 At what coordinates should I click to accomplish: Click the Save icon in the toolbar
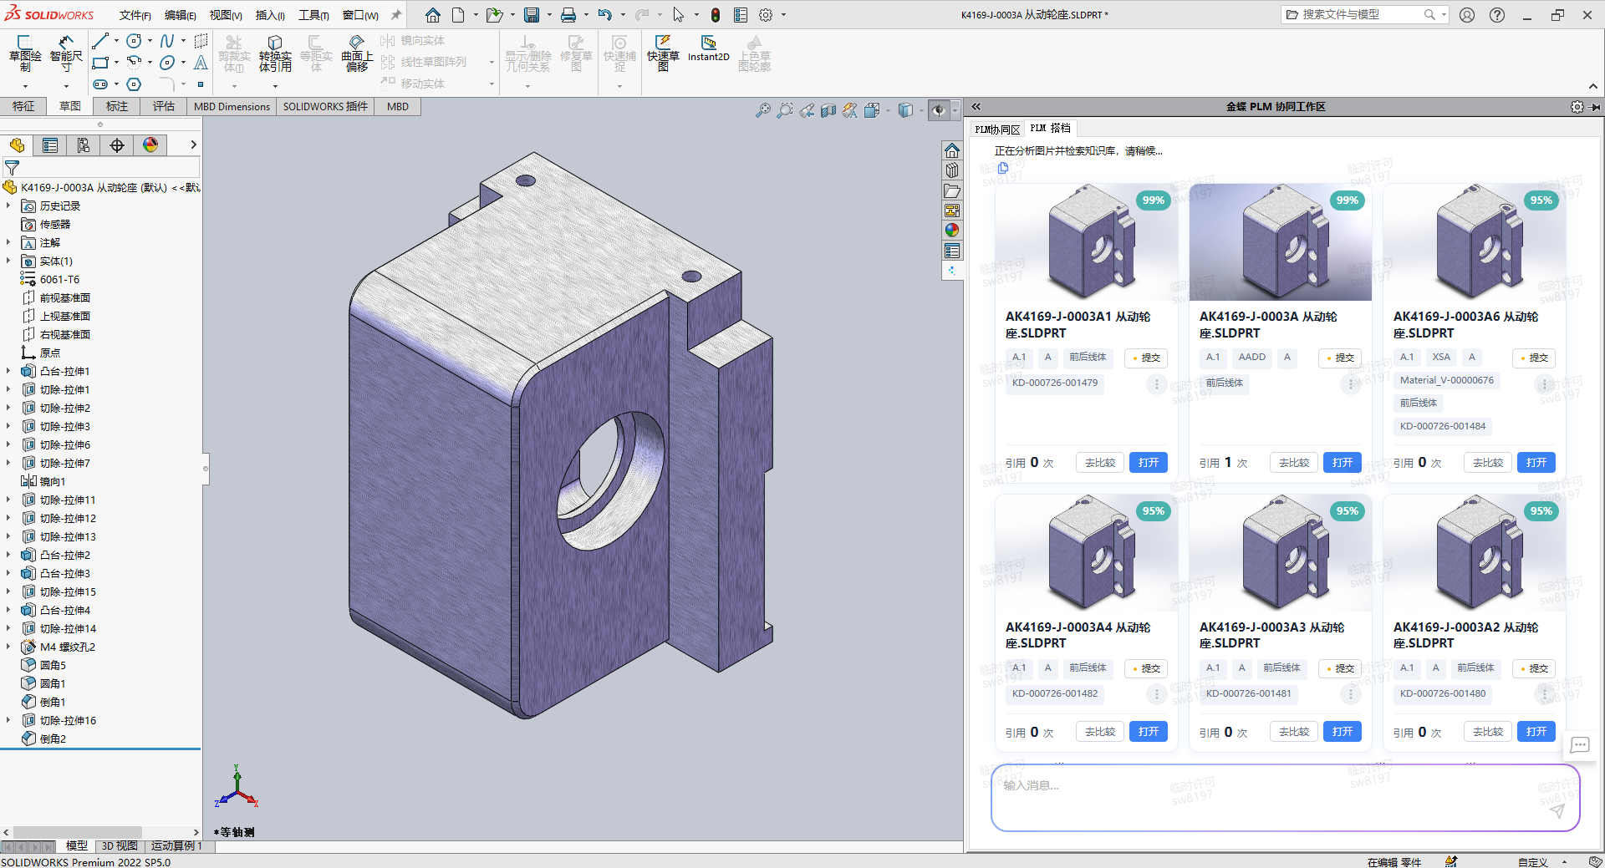pyautogui.click(x=532, y=15)
